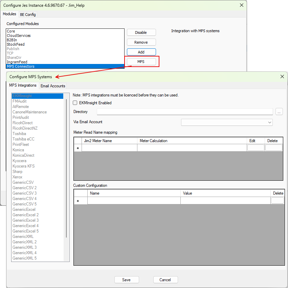Click the Remove module button
The width and height of the screenshot is (288, 288).
point(141,42)
